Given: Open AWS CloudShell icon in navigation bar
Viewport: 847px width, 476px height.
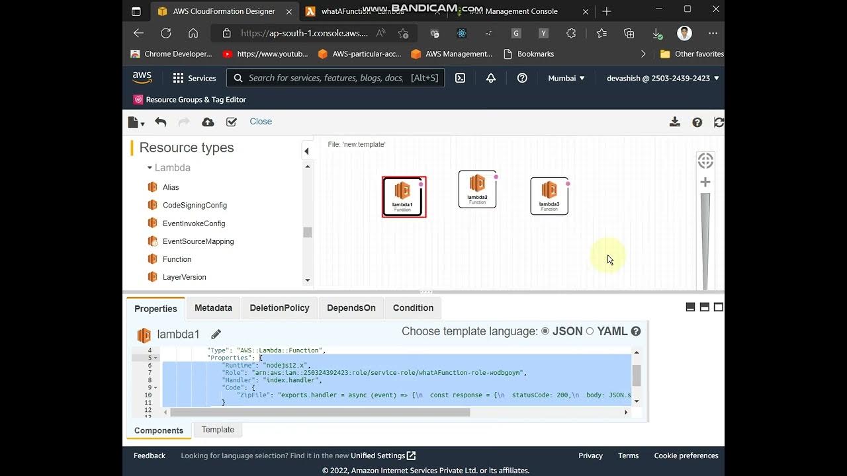Looking at the screenshot, I should [x=461, y=78].
